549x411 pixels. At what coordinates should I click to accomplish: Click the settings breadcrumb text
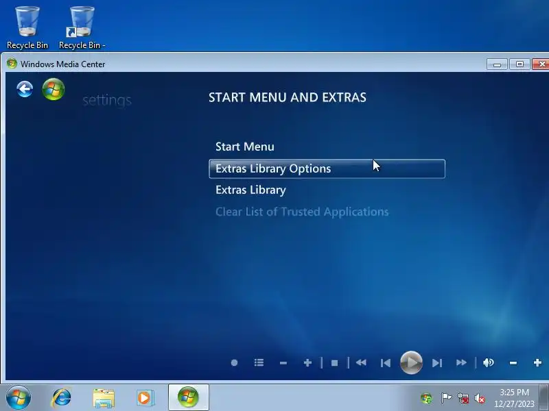click(107, 100)
